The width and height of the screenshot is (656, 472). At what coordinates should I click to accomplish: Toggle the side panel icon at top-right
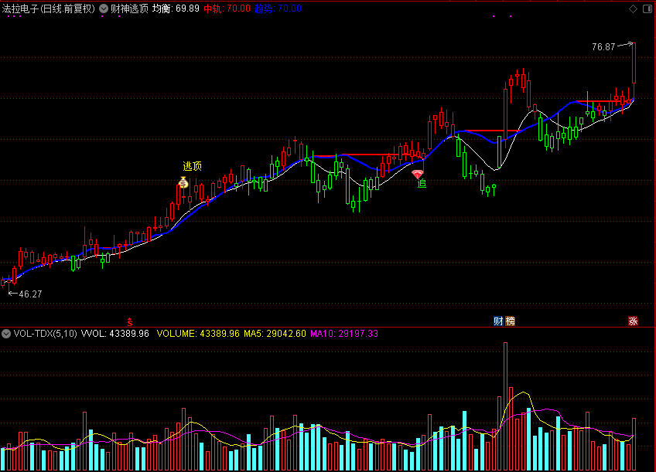[647, 8]
